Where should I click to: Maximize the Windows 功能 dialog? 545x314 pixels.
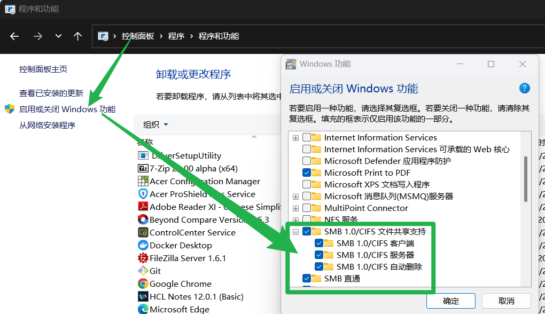click(491, 64)
